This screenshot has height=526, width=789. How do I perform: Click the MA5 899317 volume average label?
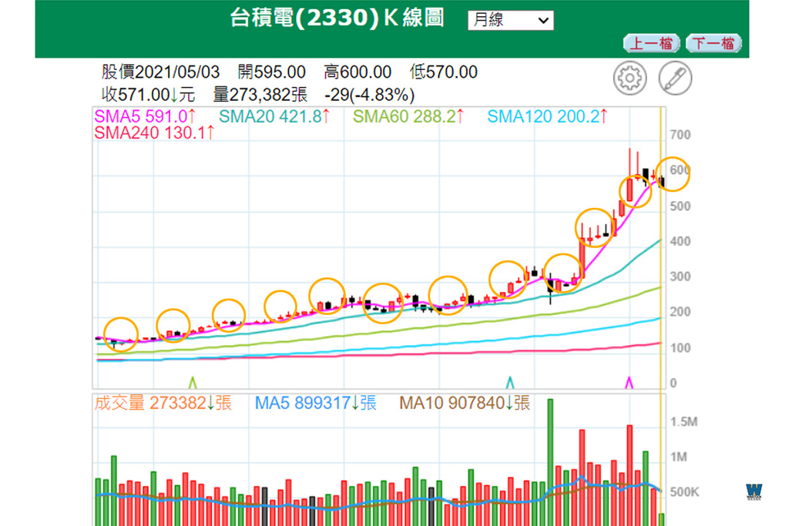point(315,403)
